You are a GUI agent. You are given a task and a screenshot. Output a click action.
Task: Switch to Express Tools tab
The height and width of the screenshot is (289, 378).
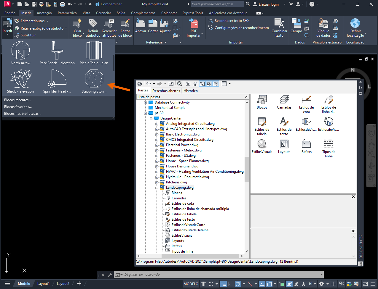point(193,13)
